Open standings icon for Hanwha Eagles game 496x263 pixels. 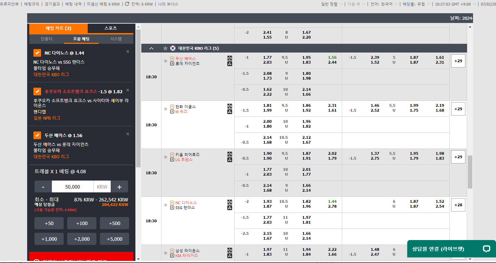[230, 112]
